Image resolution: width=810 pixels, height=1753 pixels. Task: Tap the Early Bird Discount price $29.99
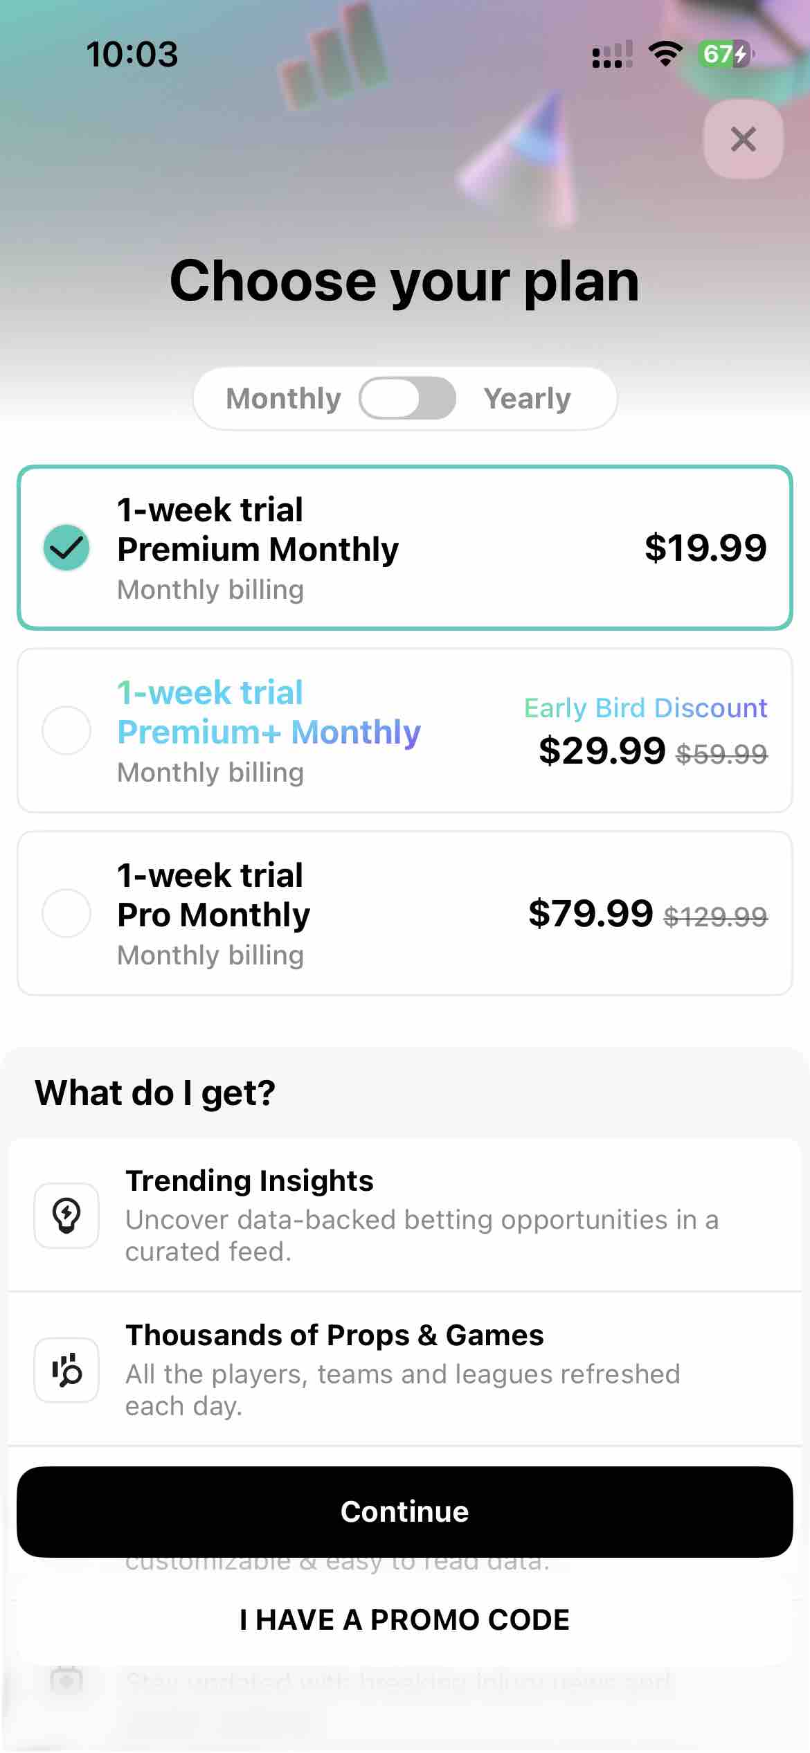[x=603, y=750]
